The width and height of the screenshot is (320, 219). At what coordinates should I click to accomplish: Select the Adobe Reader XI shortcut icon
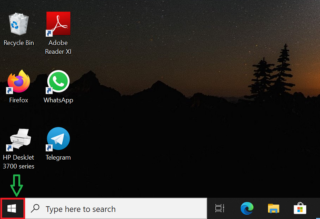click(58, 23)
